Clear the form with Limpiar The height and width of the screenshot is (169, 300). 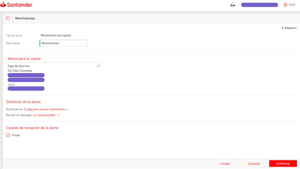[x=225, y=164]
